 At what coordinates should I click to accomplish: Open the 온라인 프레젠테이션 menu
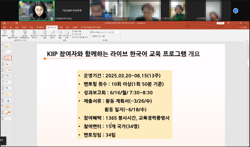point(25,34)
